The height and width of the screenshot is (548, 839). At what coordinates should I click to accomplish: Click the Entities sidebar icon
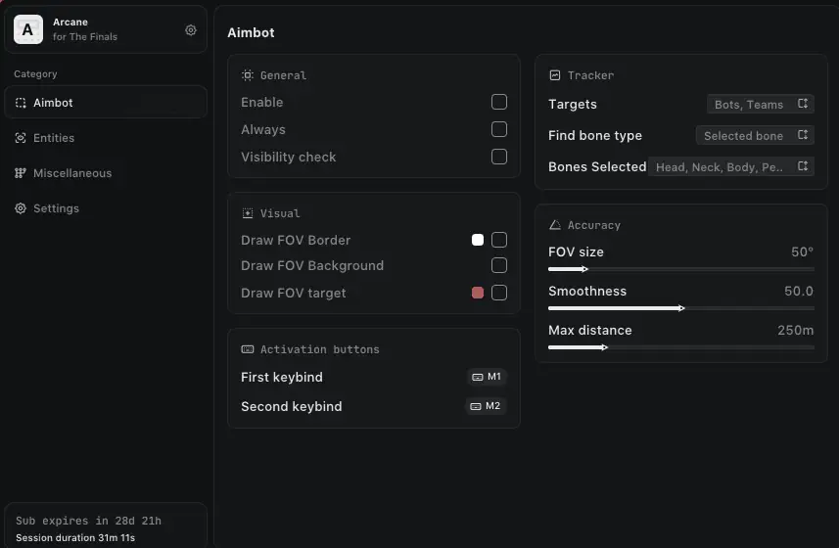pyautogui.click(x=21, y=138)
